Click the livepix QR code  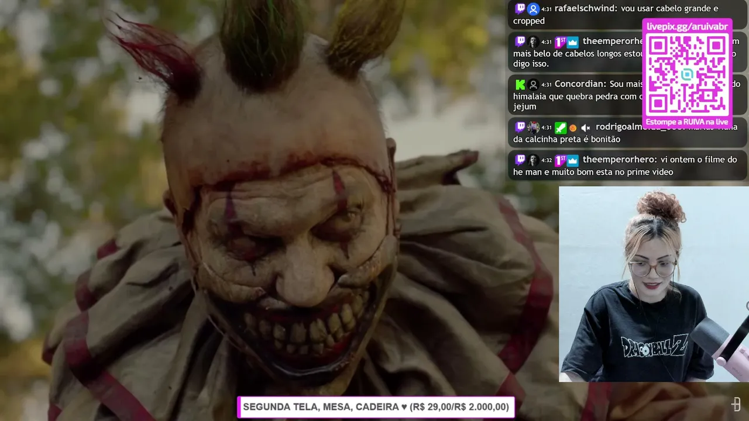687,75
